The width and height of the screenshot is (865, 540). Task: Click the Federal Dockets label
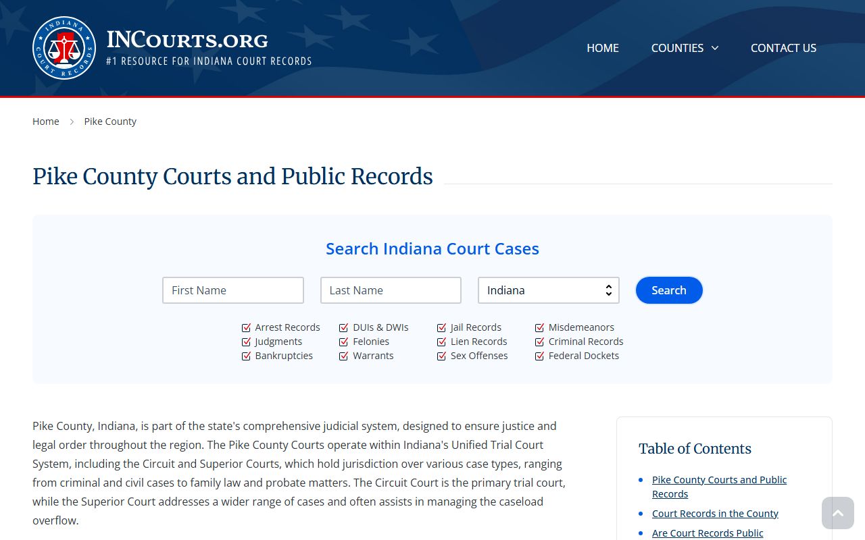584,356
